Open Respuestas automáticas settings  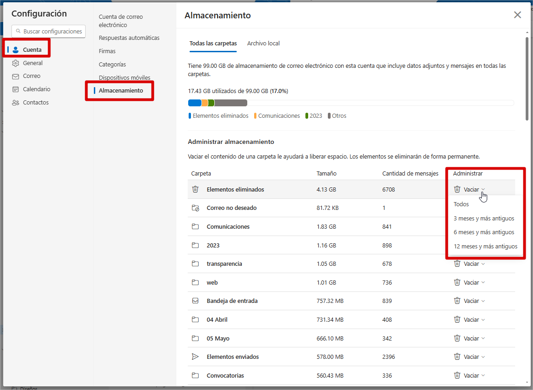[x=129, y=38]
